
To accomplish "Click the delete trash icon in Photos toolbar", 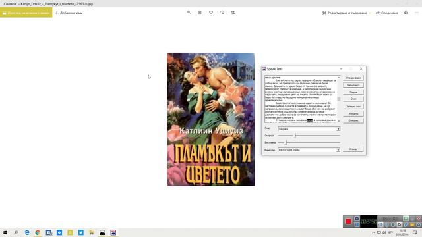I will point(200,13).
